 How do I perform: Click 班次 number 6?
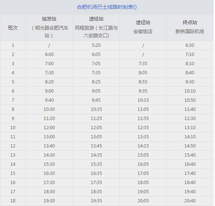[x=13, y=91]
